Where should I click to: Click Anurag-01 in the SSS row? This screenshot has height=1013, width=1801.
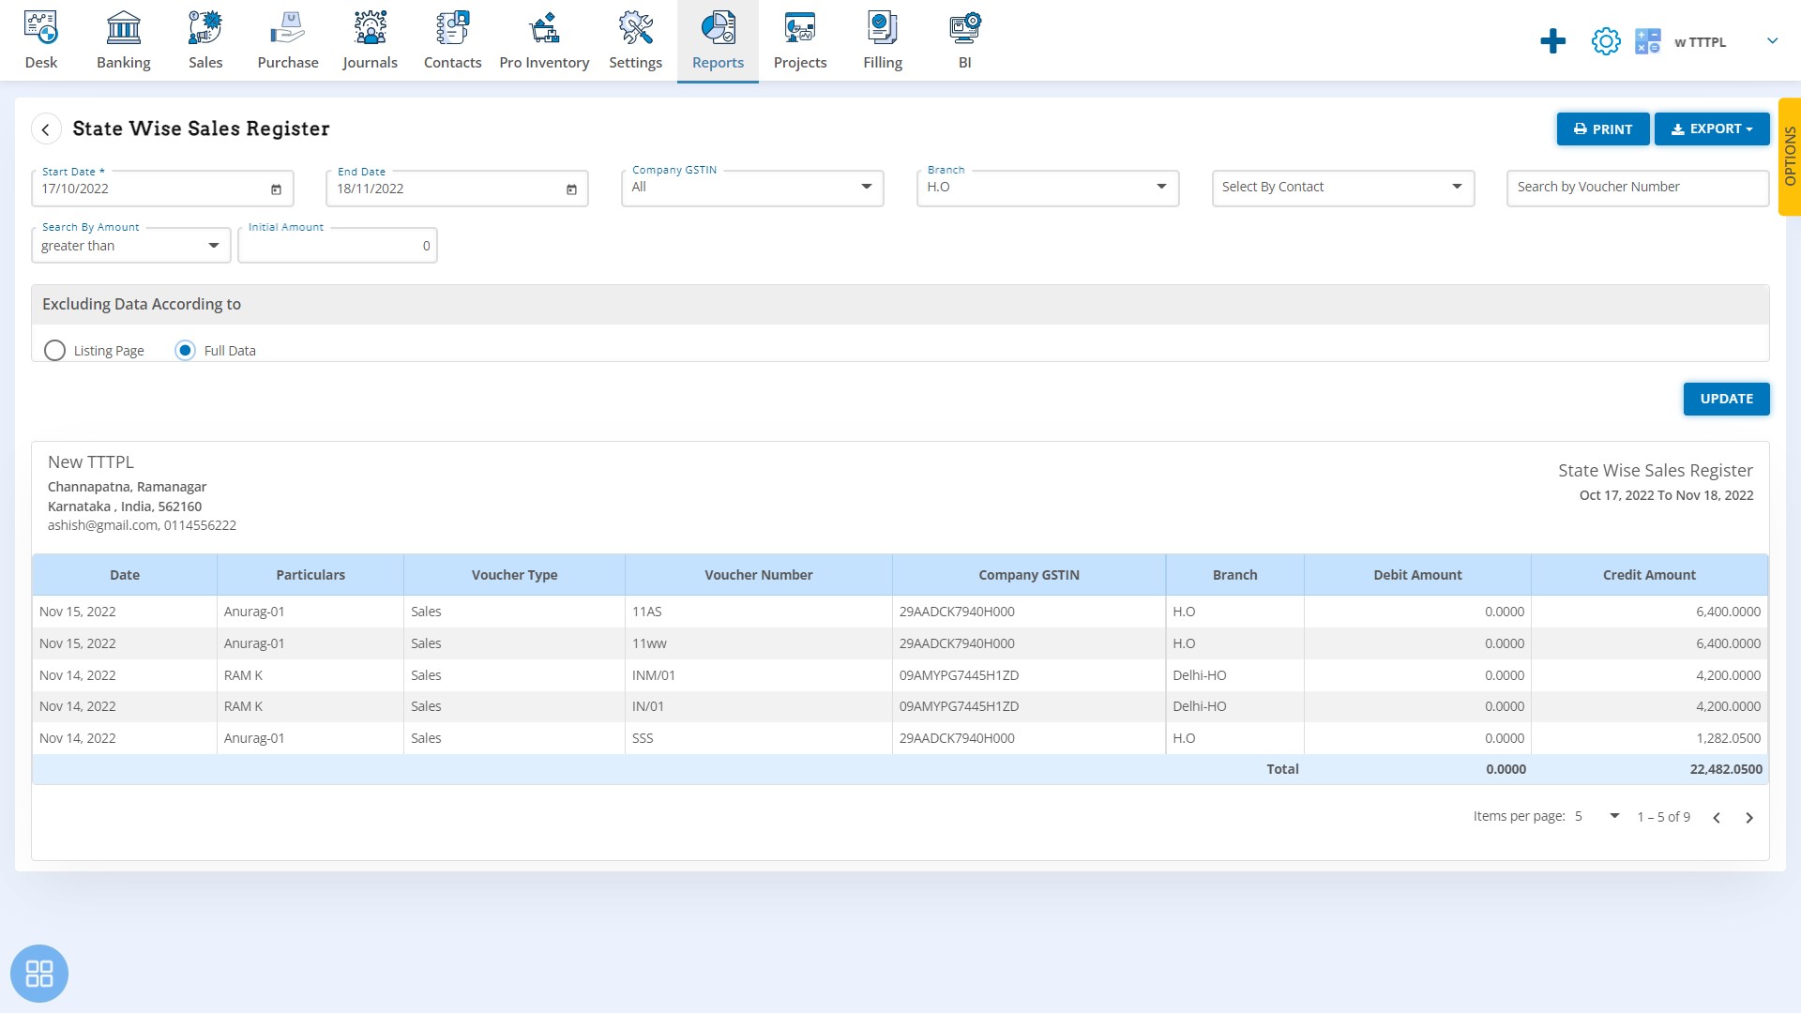(x=254, y=738)
